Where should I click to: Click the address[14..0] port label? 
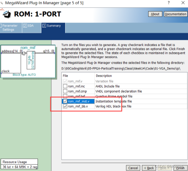point(12,51)
